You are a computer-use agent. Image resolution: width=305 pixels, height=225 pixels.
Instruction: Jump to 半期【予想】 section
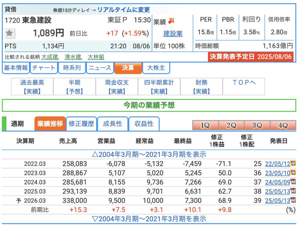(74, 87)
